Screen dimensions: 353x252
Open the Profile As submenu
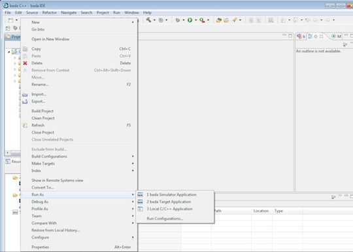pos(79,209)
